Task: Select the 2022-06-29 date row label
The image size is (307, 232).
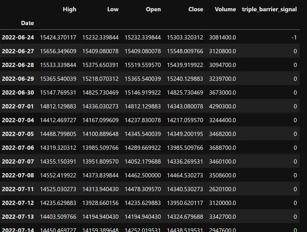Action: 18,79
